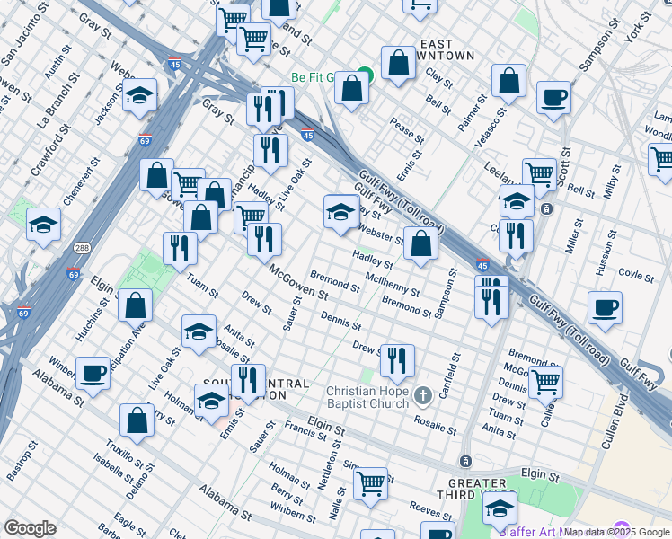Open the restaurant marker above McGowen St label
The image size is (672, 539).
[264, 242]
